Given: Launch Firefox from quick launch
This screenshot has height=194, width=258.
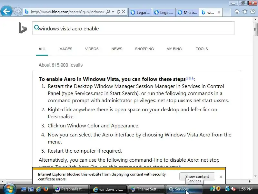Looking at the screenshot, I should [46, 189].
